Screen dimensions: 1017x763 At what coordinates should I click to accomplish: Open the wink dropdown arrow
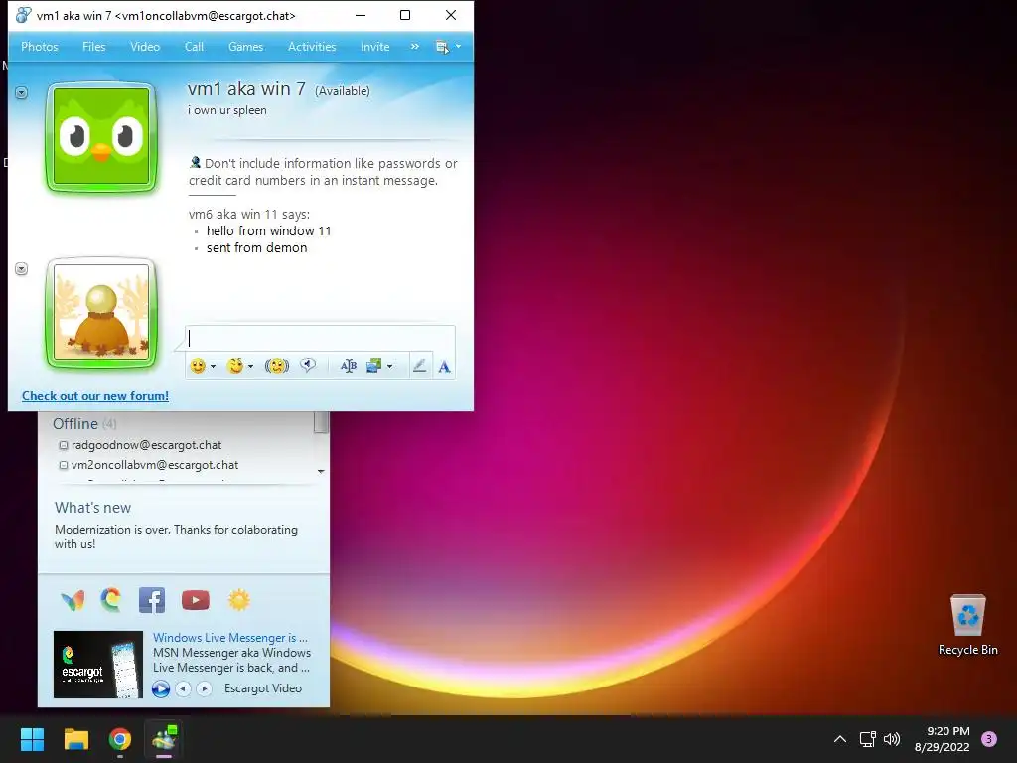(x=250, y=366)
